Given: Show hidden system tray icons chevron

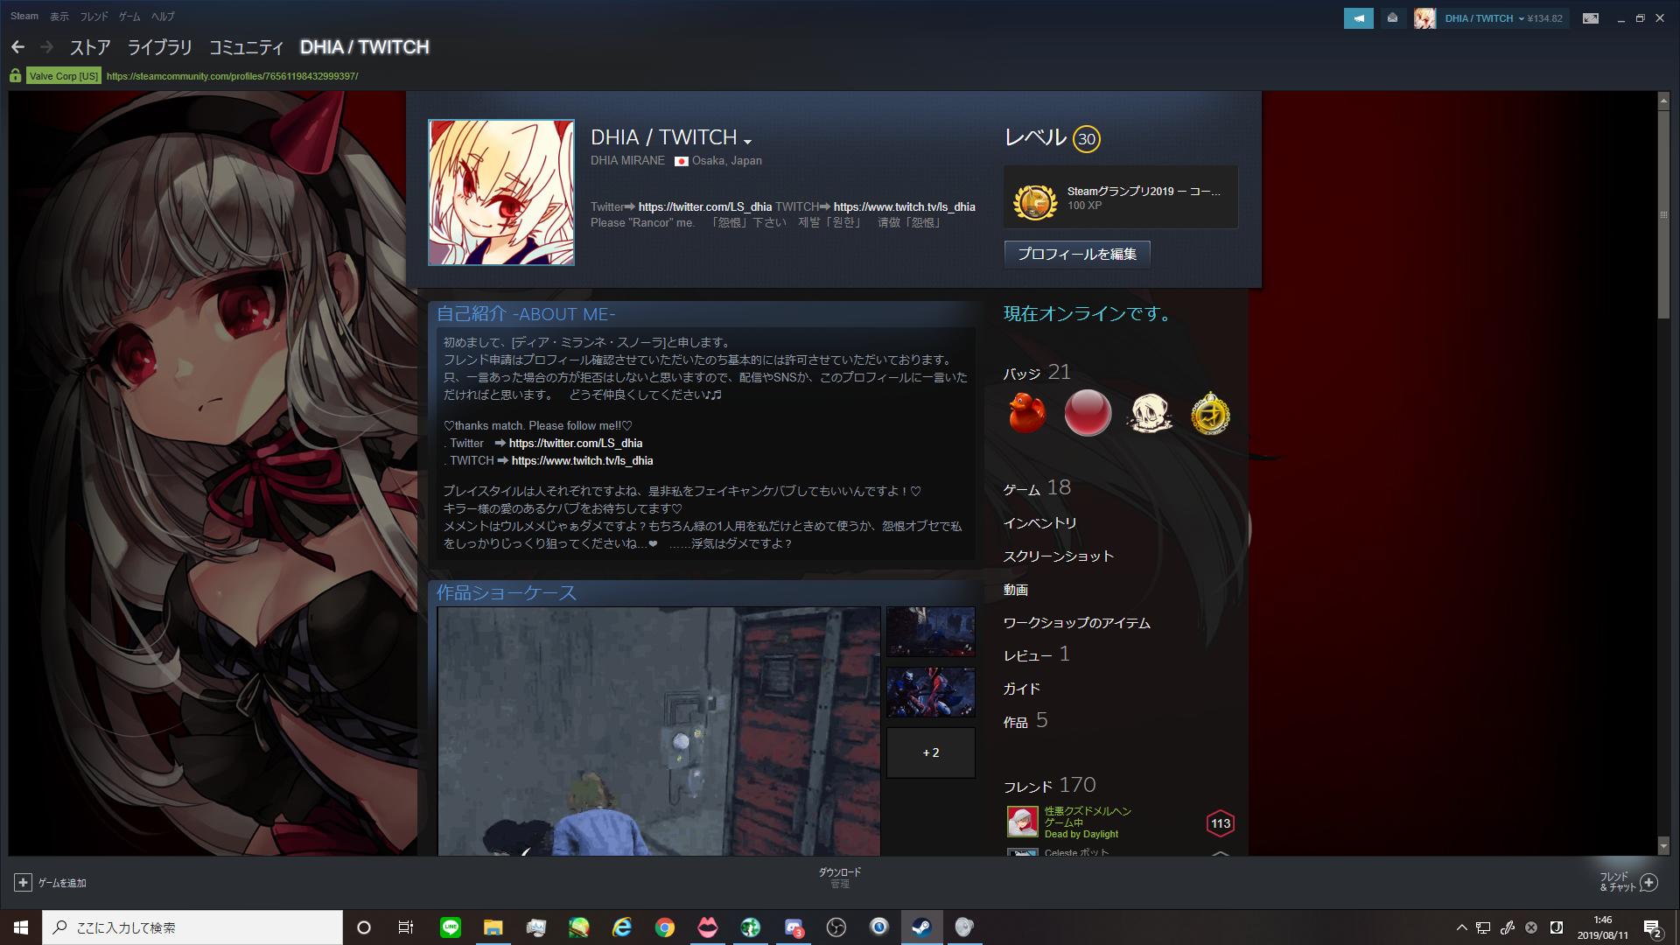Looking at the screenshot, I should (x=1461, y=927).
